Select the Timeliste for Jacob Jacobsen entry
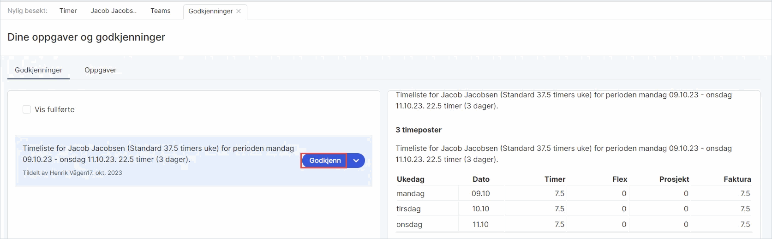Screen dimensions: 772x239 click(x=194, y=161)
